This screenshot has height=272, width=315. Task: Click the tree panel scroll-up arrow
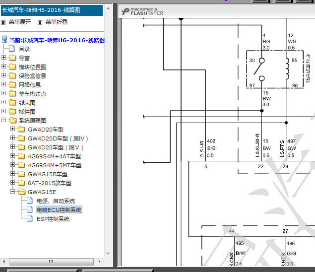click(108, 8)
